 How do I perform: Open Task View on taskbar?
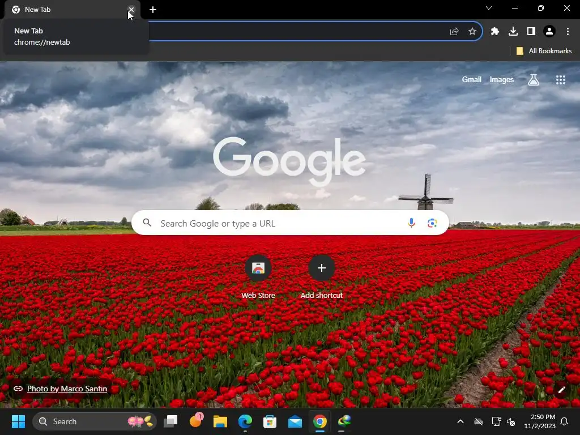coord(170,421)
